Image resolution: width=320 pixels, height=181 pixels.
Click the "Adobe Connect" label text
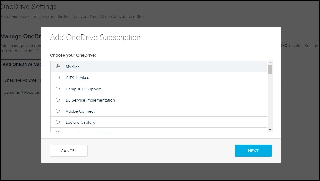point(80,111)
